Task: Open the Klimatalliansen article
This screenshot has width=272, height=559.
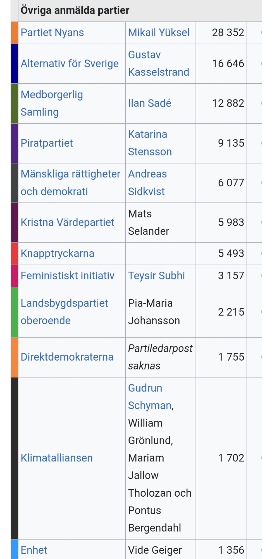Action: pos(56,458)
